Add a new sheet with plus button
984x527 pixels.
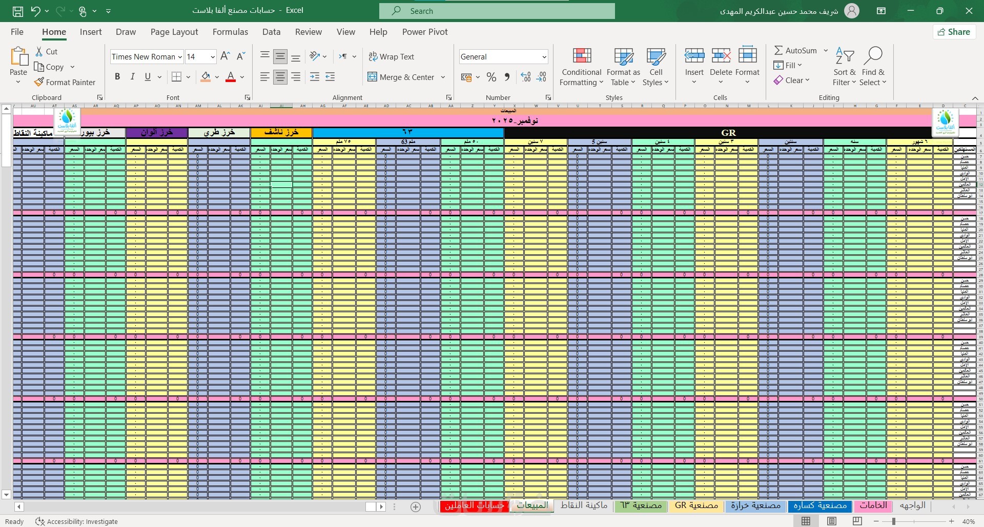(x=416, y=506)
